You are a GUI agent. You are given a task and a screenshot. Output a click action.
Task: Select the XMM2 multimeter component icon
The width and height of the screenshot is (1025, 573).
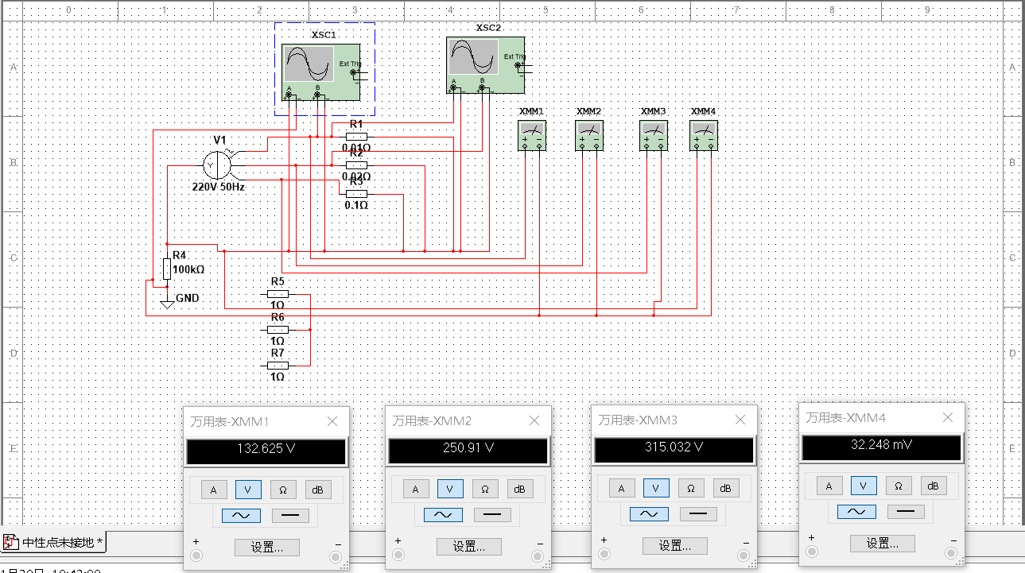(x=589, y=136)
